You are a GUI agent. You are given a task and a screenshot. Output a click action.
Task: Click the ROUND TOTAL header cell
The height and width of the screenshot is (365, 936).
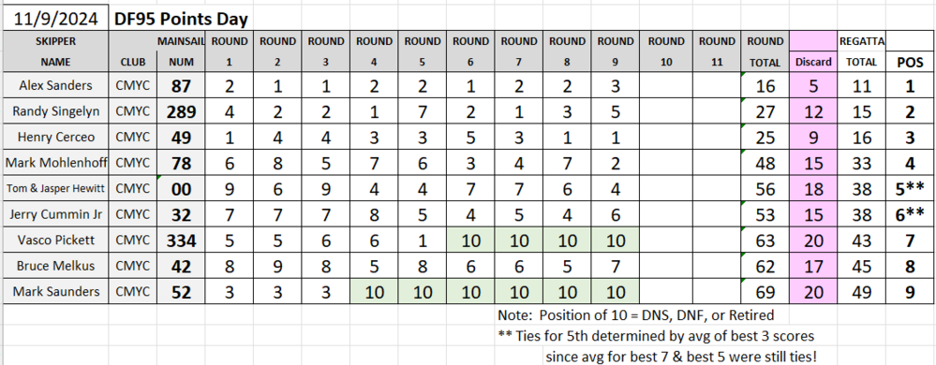point(765,51)
